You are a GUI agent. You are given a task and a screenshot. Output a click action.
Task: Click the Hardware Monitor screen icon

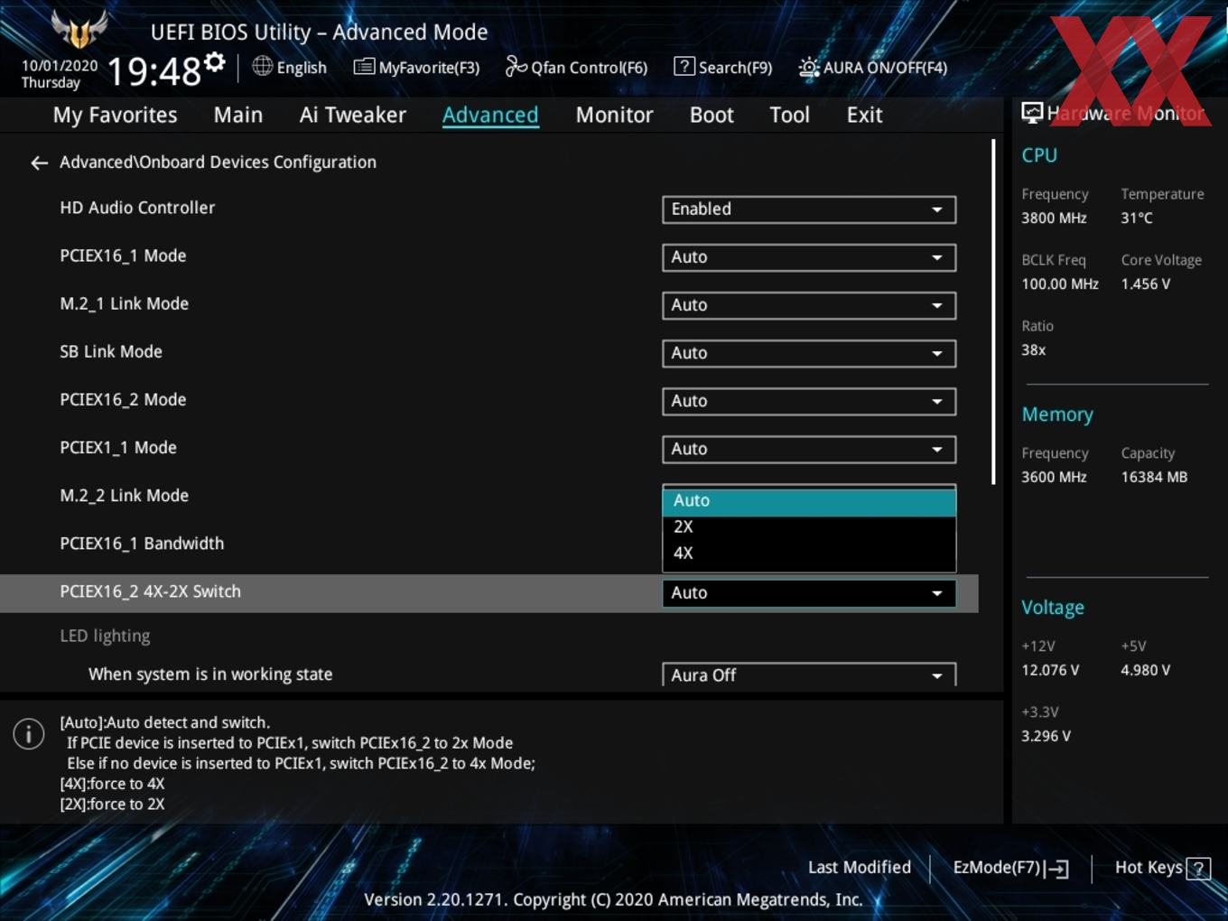(1032, 113)
